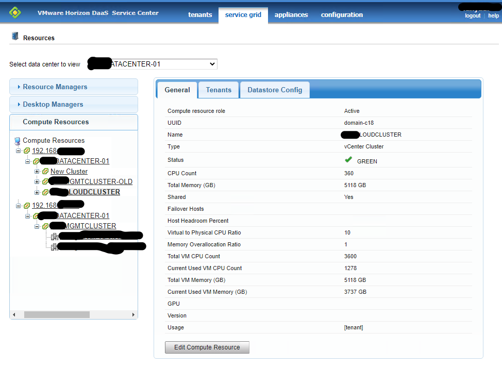Click the Compute Resources tree root icon
The image size is (502, 367).
click(18, 141)
